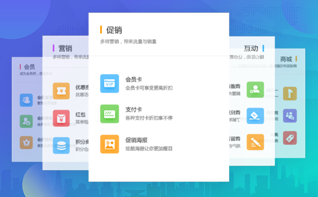This screenshot has width=318, height=197.
Task: Select the 互动 card heading
Action: point(251,48)
